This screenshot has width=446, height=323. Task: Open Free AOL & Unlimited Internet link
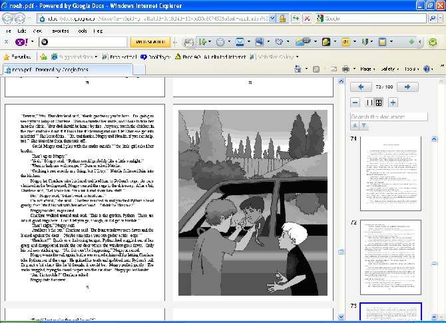(210, 57)
